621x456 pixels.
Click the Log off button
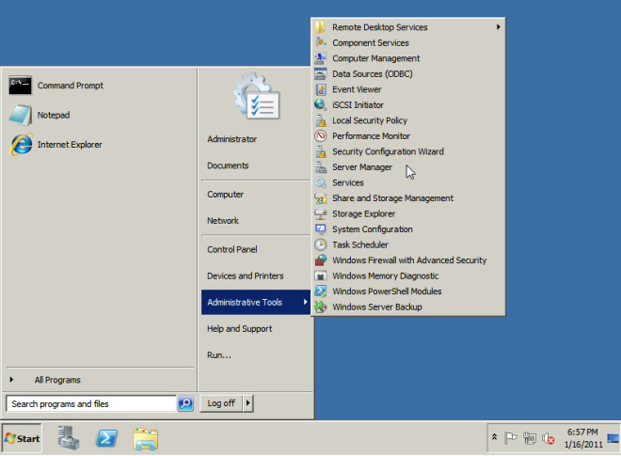coord(221,403)
